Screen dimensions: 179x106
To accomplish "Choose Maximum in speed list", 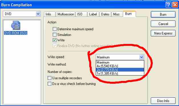I will coord(120,62).
